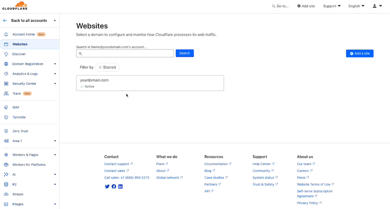
Task: Click the blue Search button
Action: [184, 53]
